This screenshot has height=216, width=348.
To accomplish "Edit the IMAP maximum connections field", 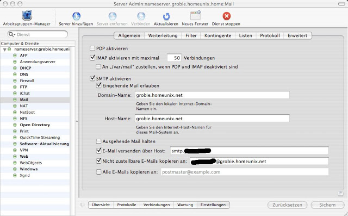I will [x=174, y=58].
